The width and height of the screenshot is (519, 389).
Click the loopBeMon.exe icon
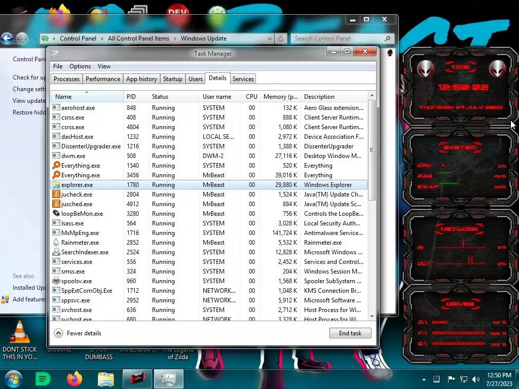pos(56,213)
